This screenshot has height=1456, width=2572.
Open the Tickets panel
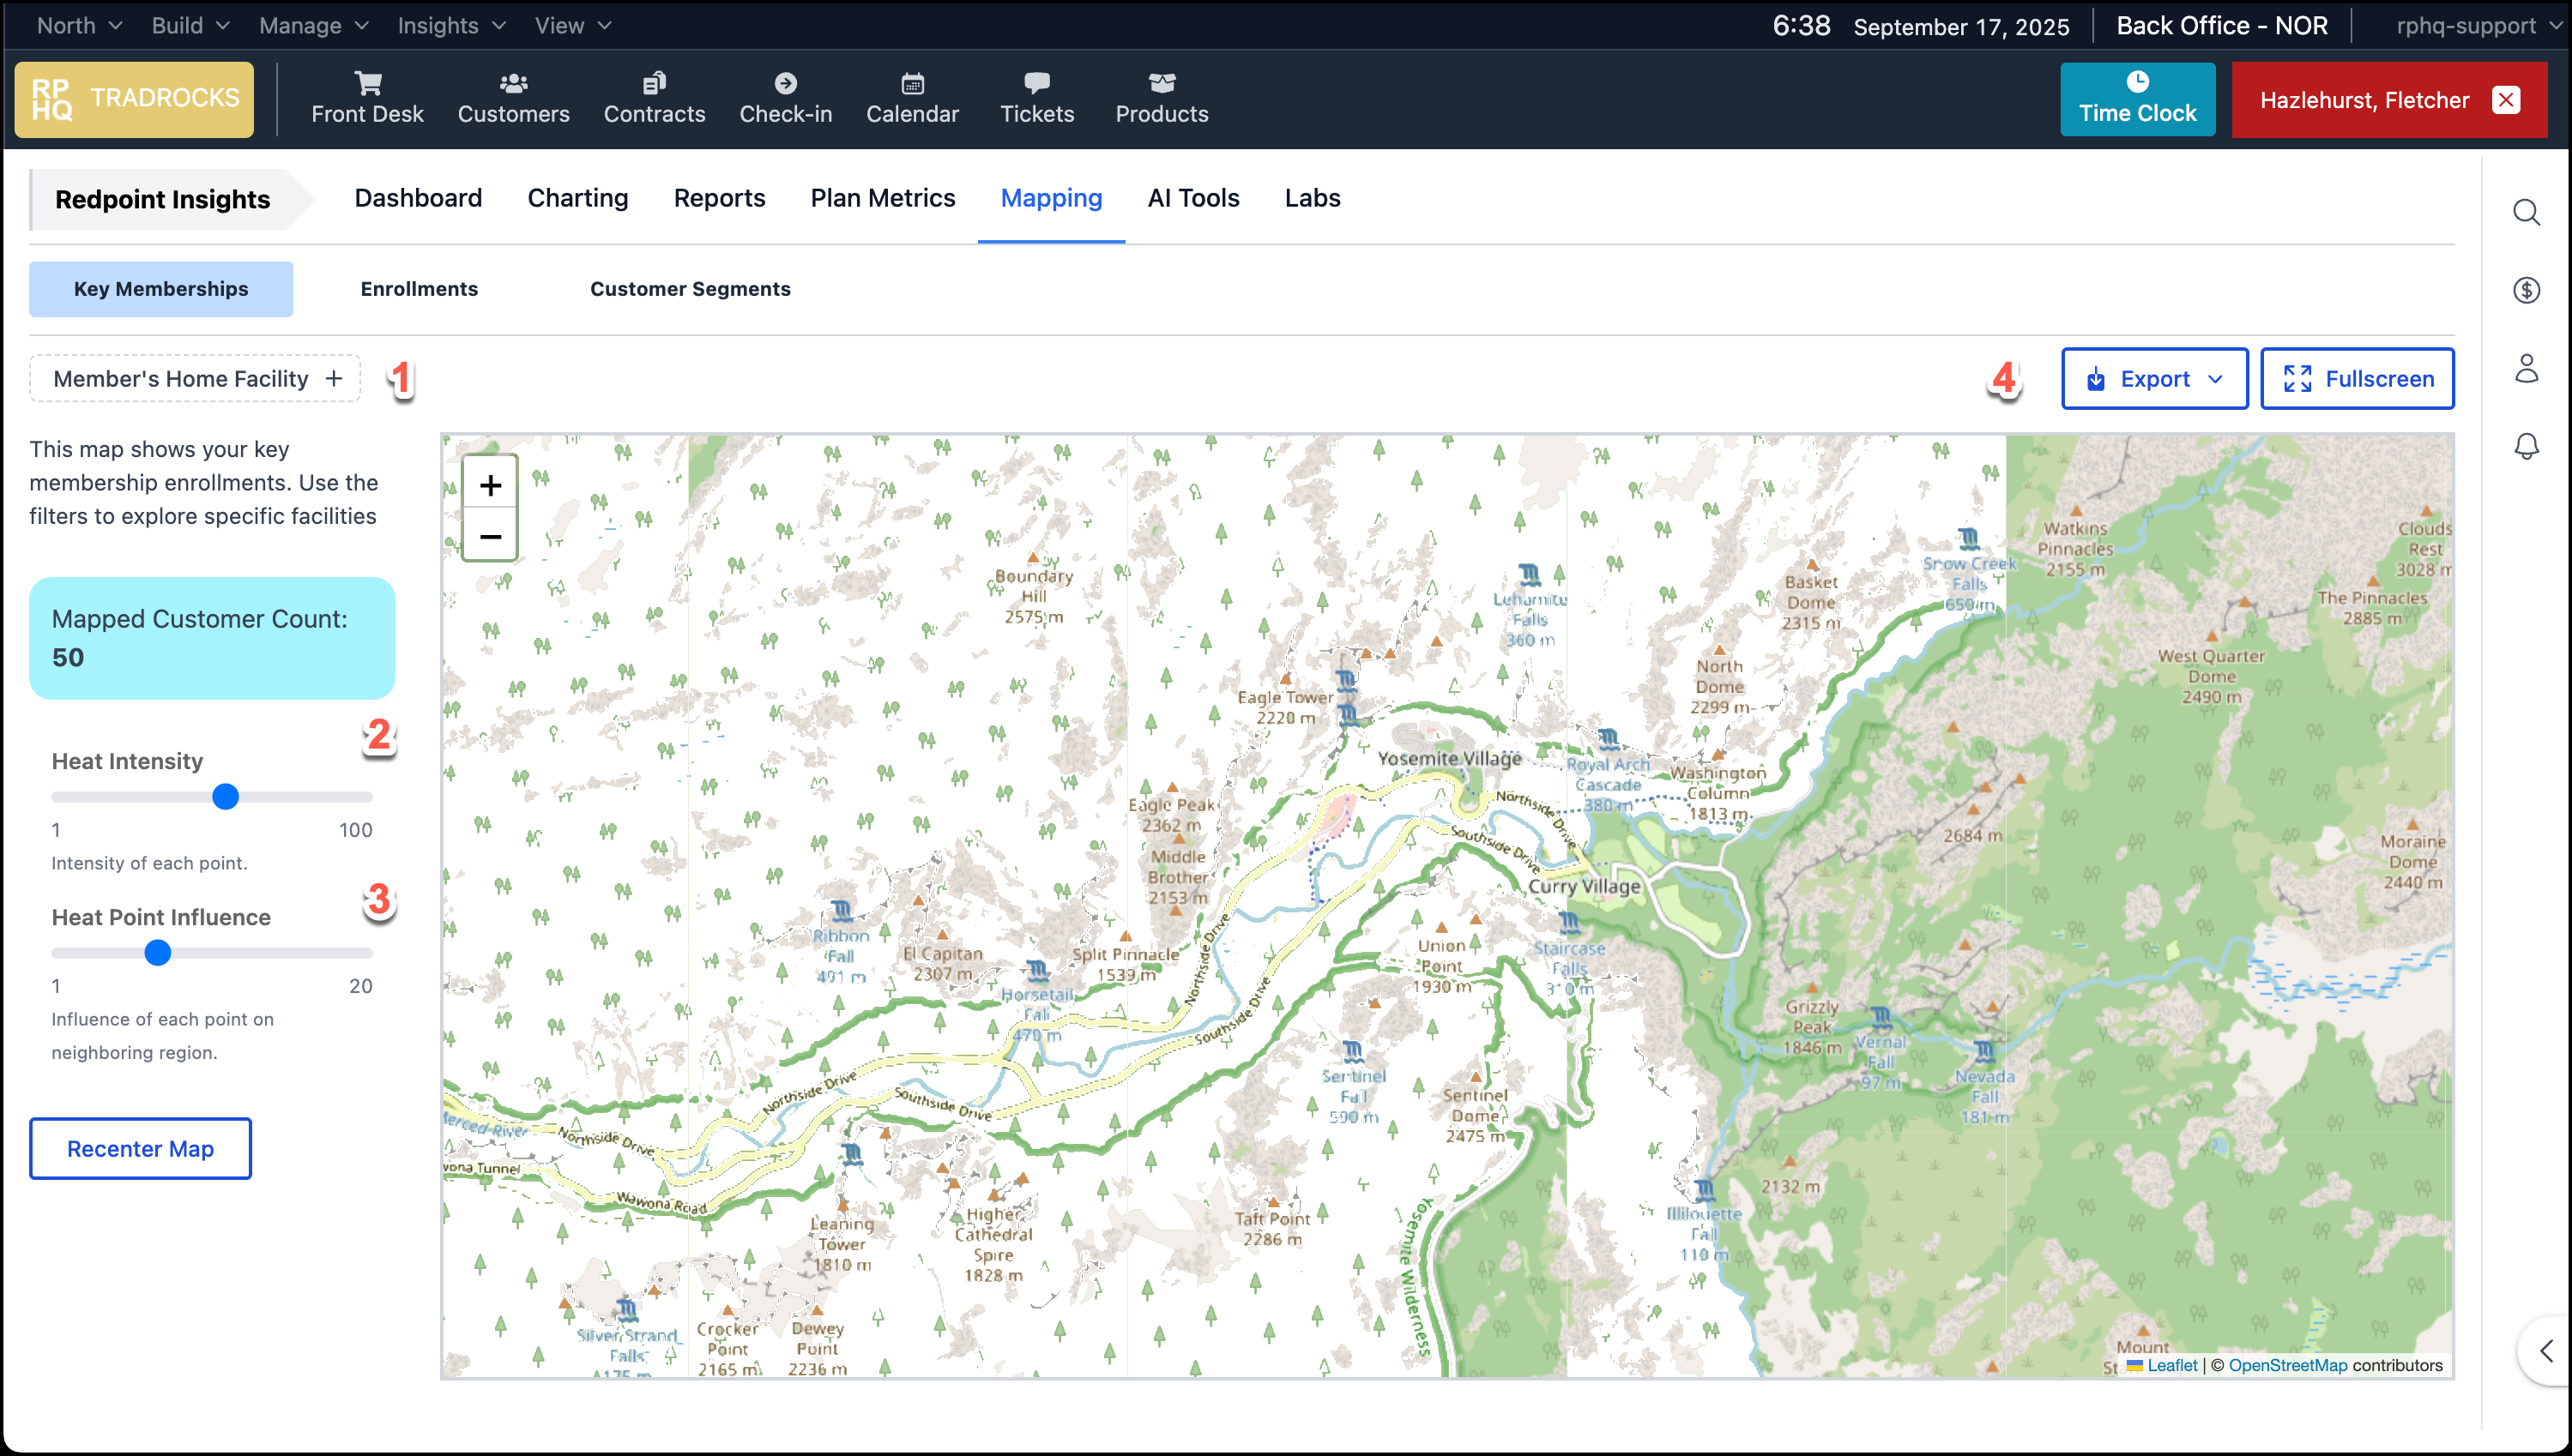(x=1037, y=97)
